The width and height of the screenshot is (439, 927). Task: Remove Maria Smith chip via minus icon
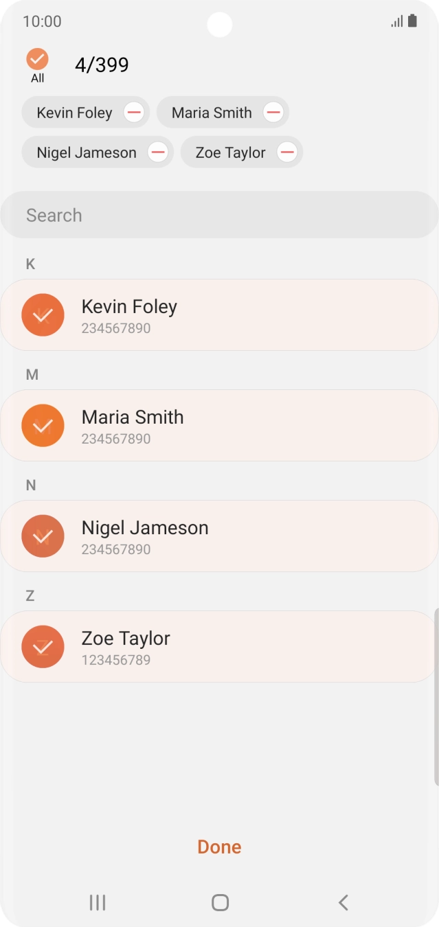(x=273, y=113)
